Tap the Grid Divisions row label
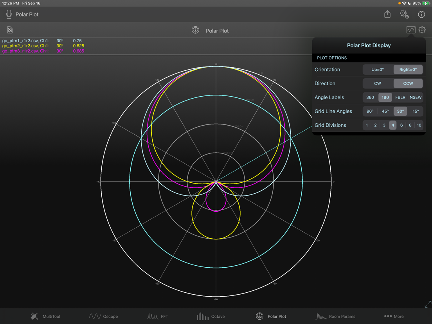The image size is (432, 324). coord(330,125)
